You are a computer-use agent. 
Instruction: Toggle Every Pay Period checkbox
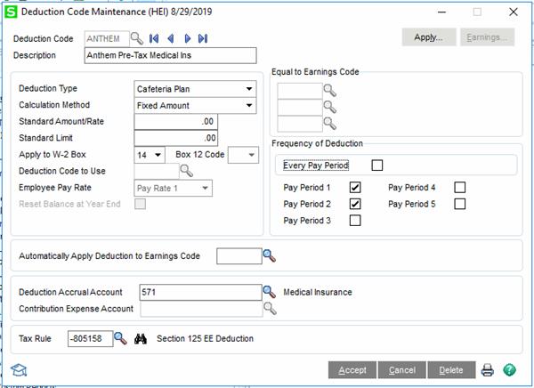pos(377,166)
